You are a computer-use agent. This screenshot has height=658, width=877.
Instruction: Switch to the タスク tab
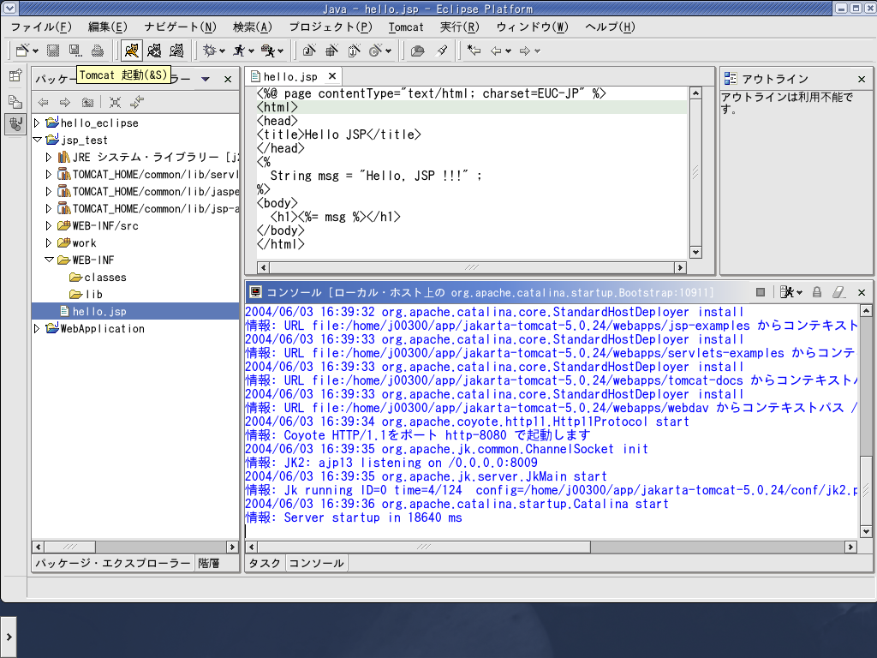pos(264,563)
